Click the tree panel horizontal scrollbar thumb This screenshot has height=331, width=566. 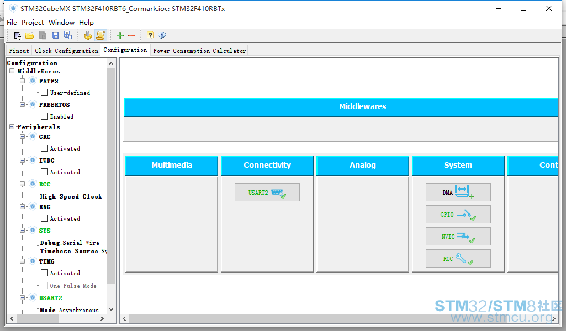pos(38,318)
